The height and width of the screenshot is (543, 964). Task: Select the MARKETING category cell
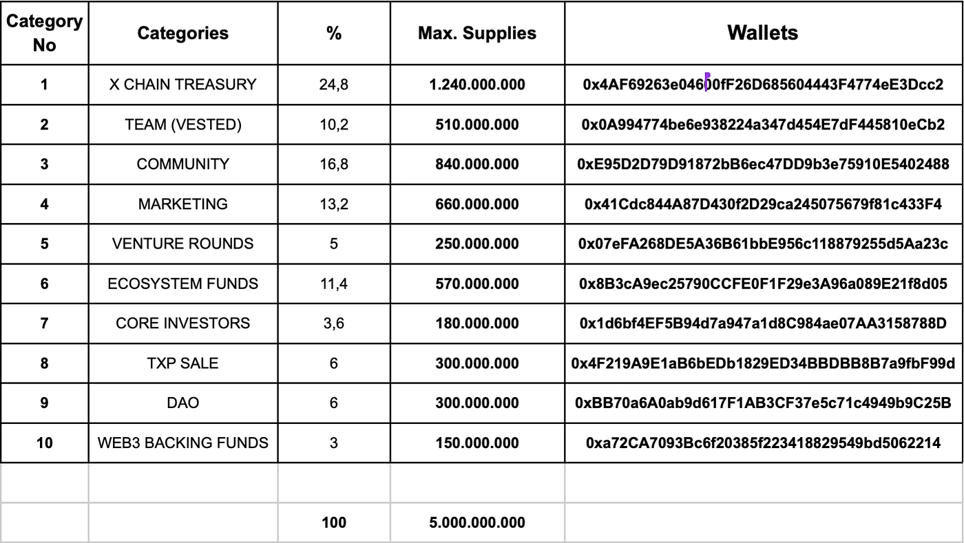coord(182,204)
